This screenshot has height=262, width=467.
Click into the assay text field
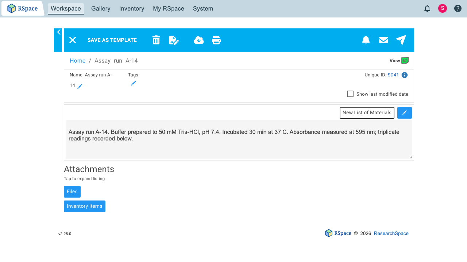point(239,139)
